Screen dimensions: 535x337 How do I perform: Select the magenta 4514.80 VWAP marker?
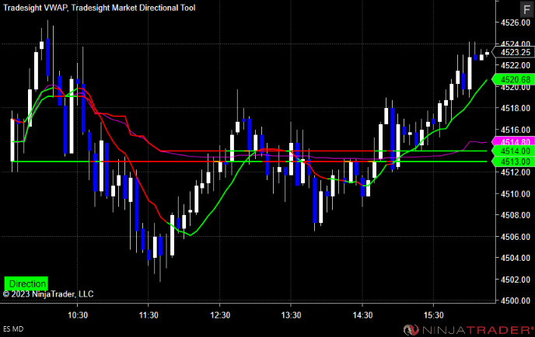click(514, 141)
